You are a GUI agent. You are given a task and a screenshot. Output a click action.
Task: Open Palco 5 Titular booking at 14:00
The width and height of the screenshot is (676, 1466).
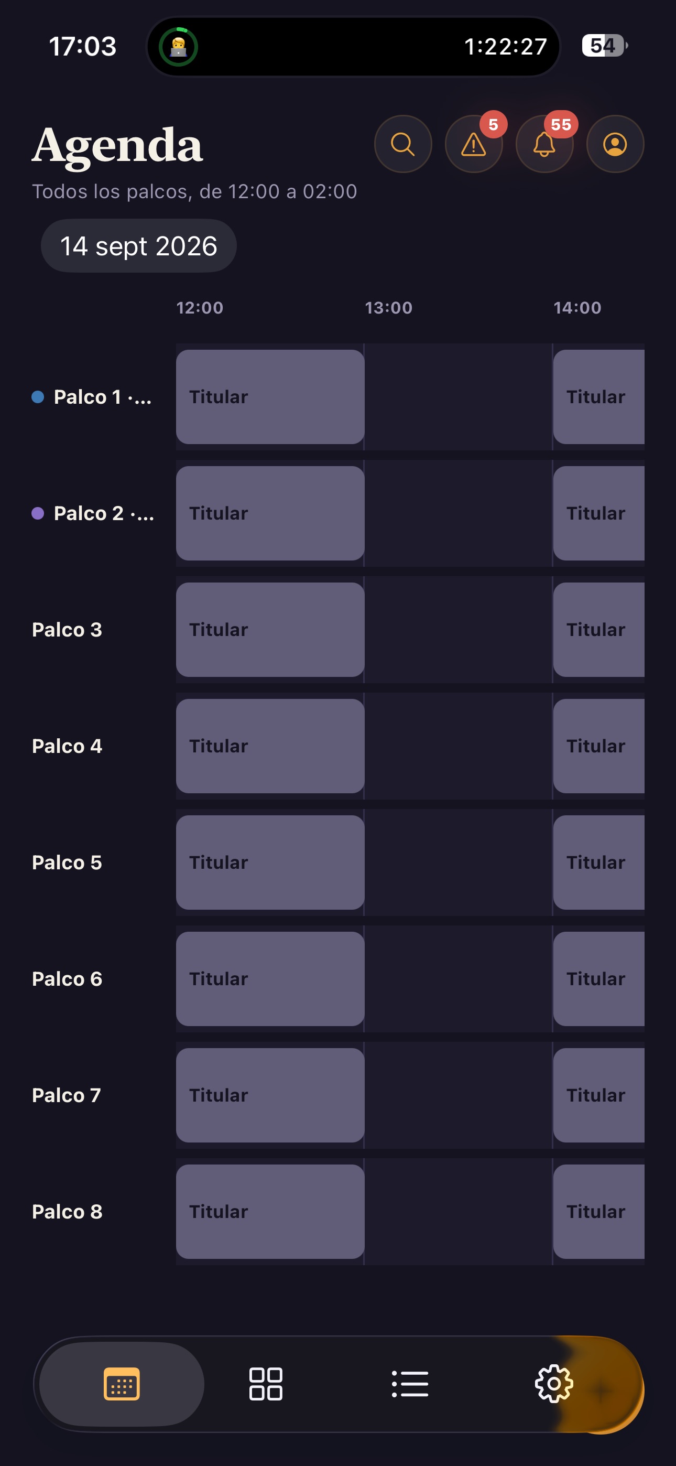click(598, 862)
